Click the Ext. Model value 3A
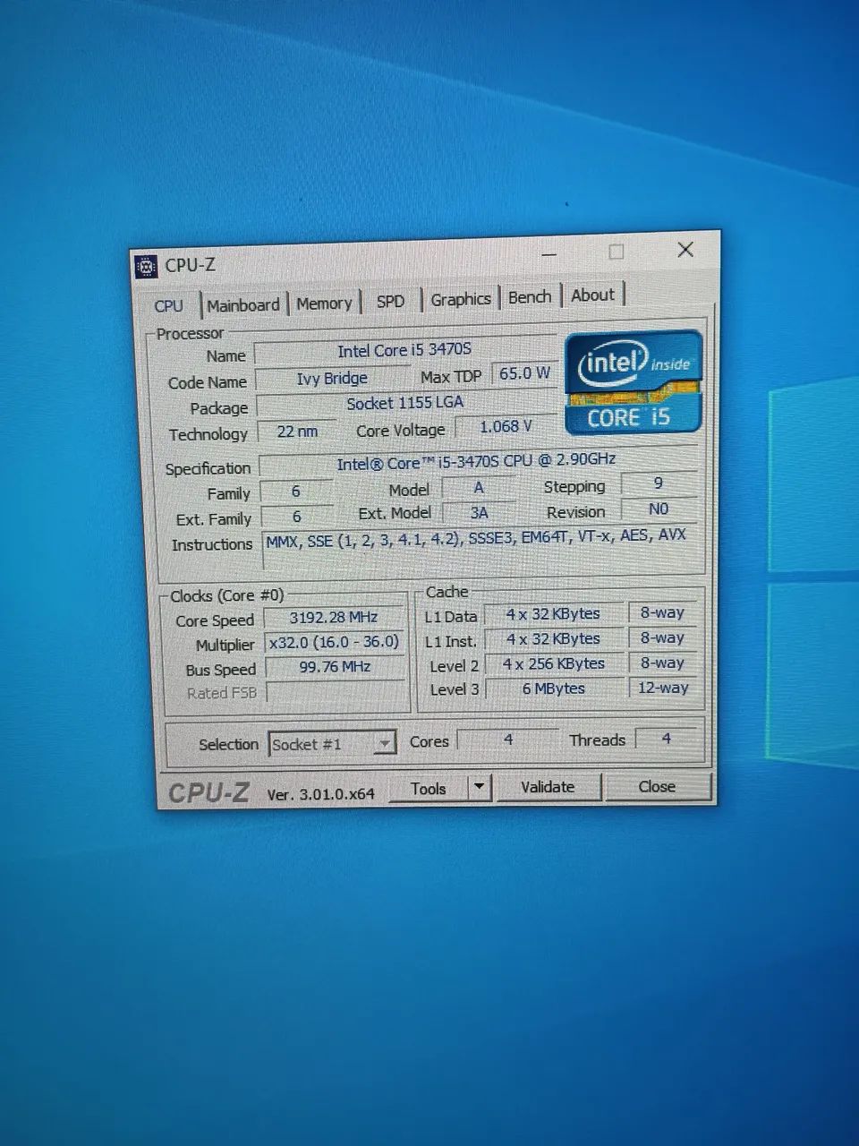 [x=479, y=512]
